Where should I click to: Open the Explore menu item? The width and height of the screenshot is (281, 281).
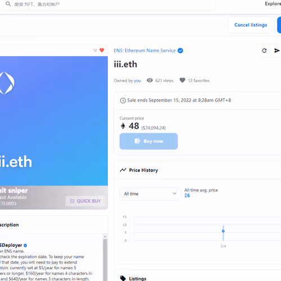pos(273,4)
